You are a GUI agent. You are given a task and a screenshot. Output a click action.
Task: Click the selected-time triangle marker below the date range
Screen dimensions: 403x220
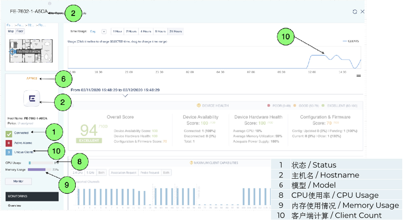(125, 96)
